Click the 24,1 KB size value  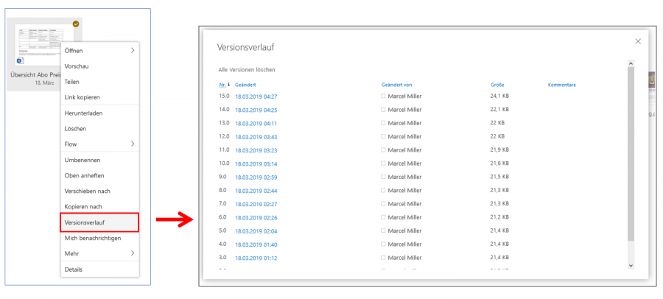click(x=499, y=96)
